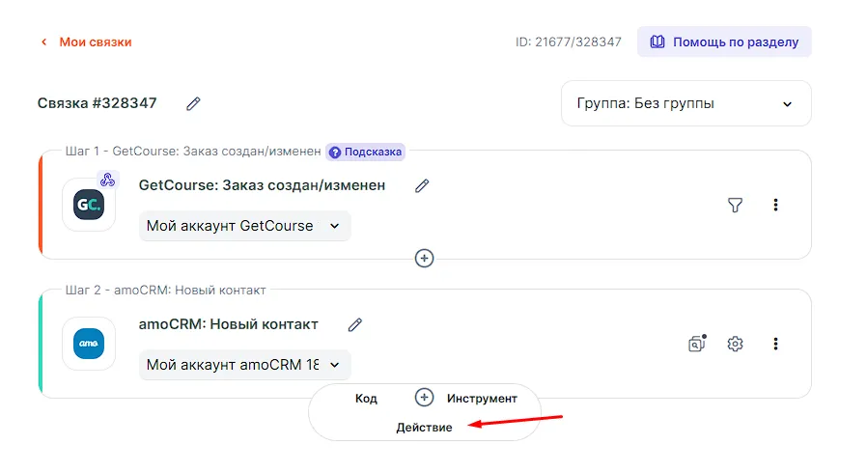This screenshot has height=472, width=867.
Task: Click the search-document icon in amoCRM step
Action: [x=696, y=344]
